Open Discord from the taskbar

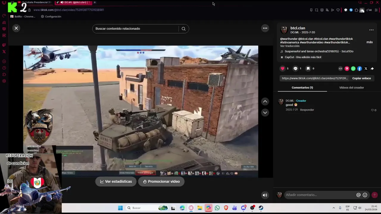[243, 208]
